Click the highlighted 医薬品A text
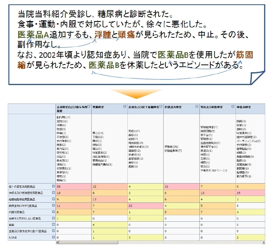Screen dimensions: 273x251 point(33,35)
